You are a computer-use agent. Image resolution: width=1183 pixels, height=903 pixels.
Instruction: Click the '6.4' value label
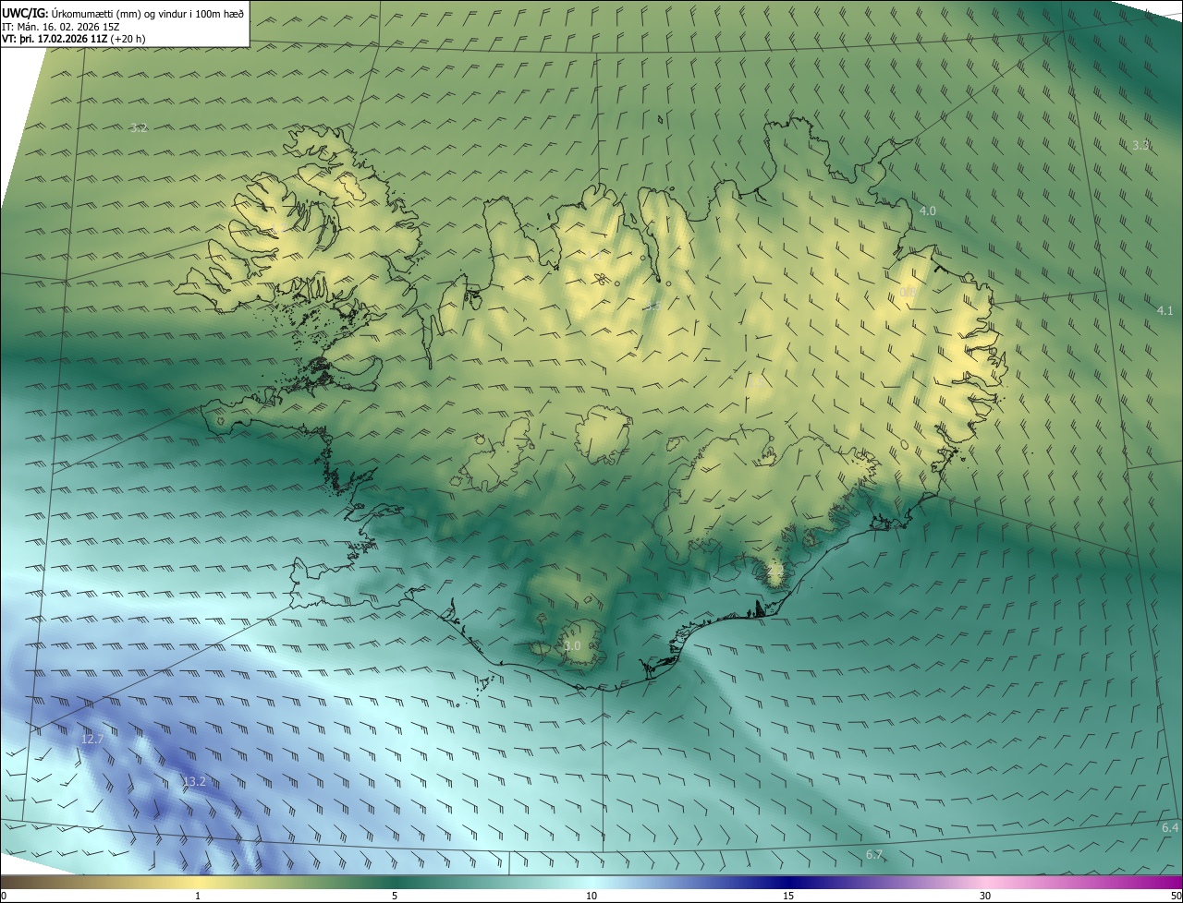(x=1170, y=828)
